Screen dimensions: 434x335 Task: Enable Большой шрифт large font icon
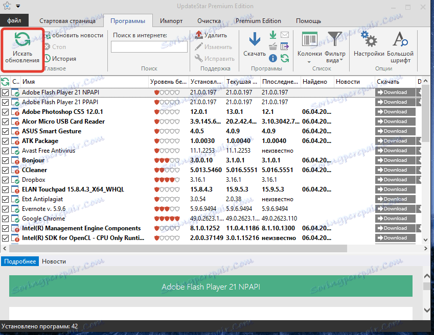(400, 40)
